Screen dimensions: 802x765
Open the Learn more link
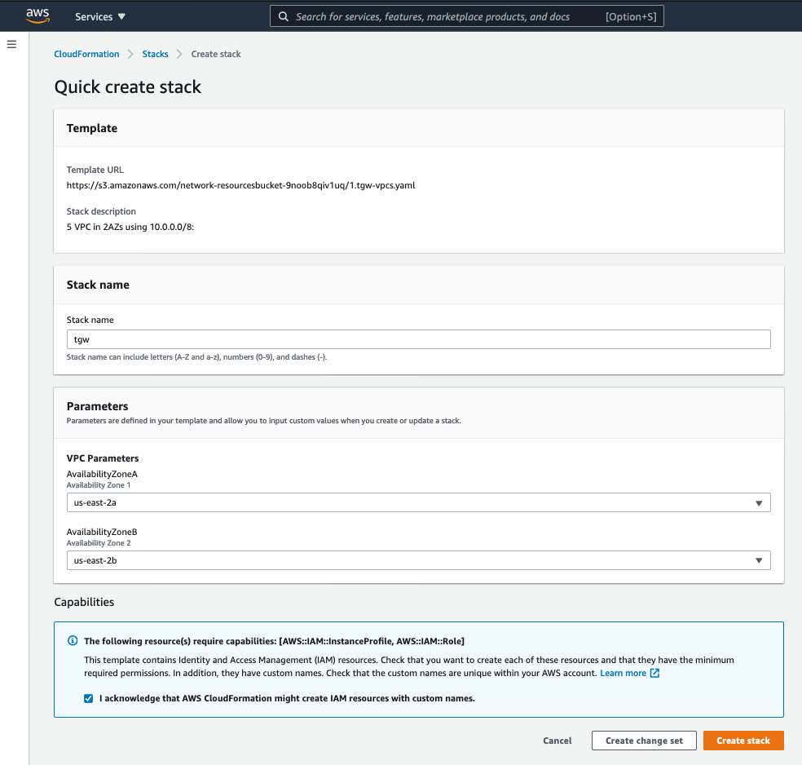623,673
